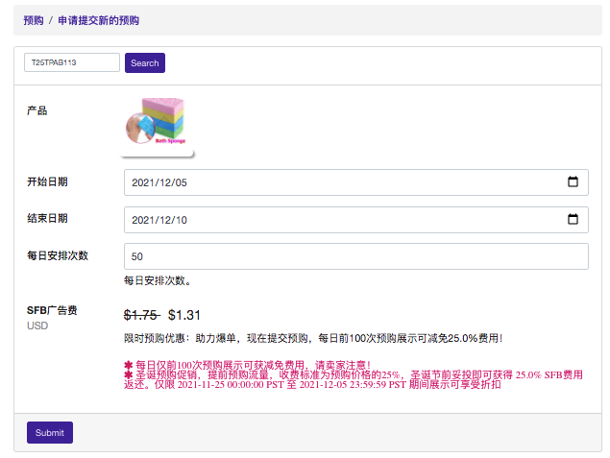The height and width of the screenshot is (458, 610).
Task: Click the 产品 label
Action: 37,110
